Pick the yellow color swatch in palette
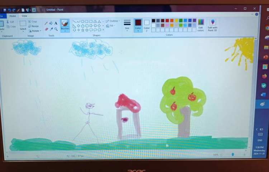Image resolution: width=269 pixels, height=172 pixels. (x=176, y=21)
